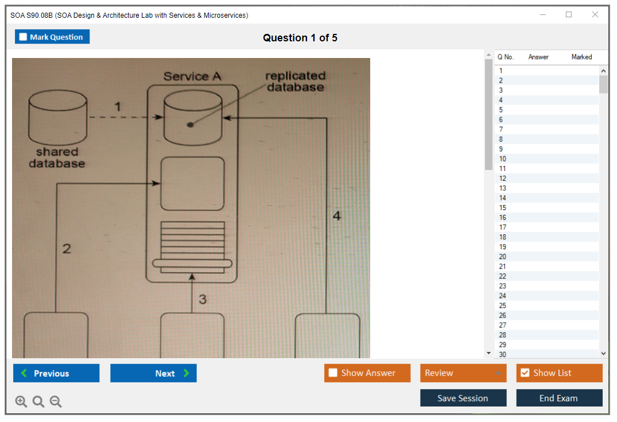Go to the Next question

click(x=153, y=373)
